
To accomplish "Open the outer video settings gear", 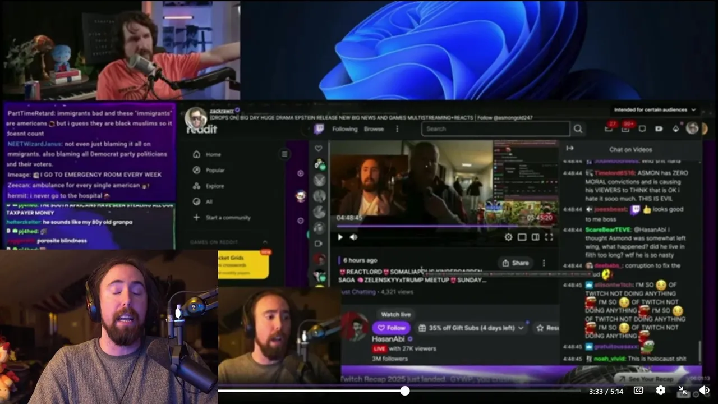I will click(661, 391).
